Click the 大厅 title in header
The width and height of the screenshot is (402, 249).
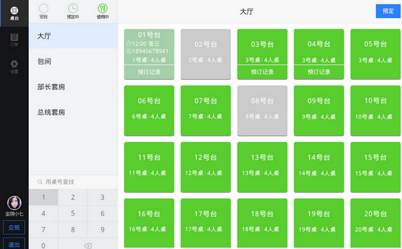click(247, 11)
